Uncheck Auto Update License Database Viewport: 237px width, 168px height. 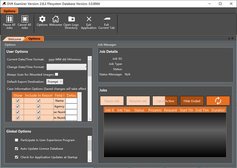pyautogui.click(x=16, y=149)
